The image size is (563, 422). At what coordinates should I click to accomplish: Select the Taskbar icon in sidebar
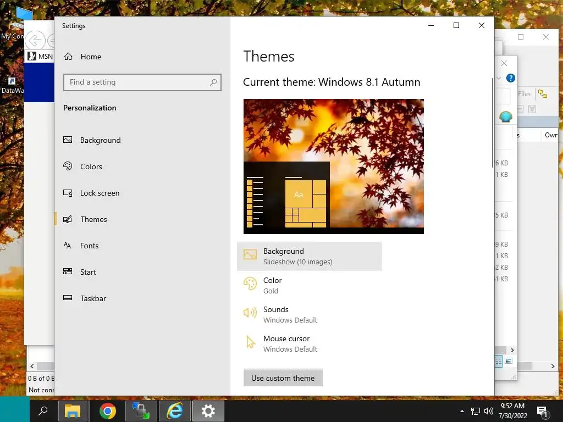[68, 298]
